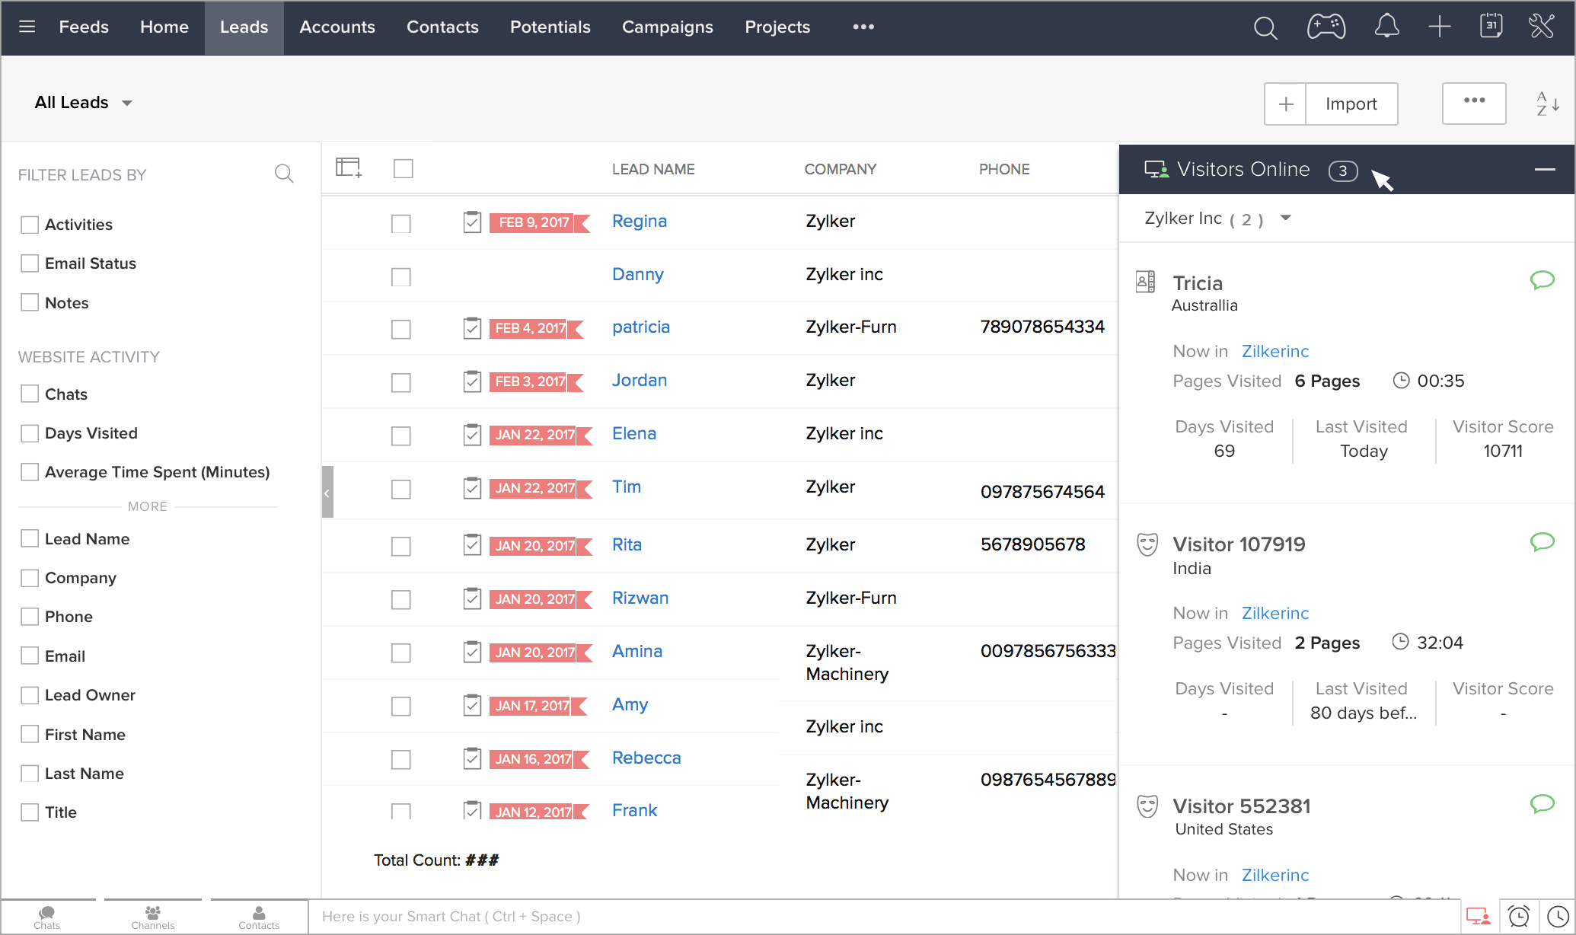Viewport: 1576px width, 935px height.
Task: Collapse the filter sidebar with handle arrow
Action: tap(327, 493)
